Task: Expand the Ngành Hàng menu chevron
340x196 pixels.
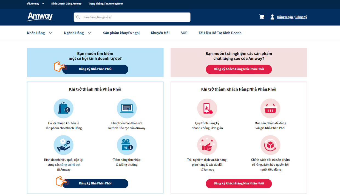Action: [x=89, y=33]
